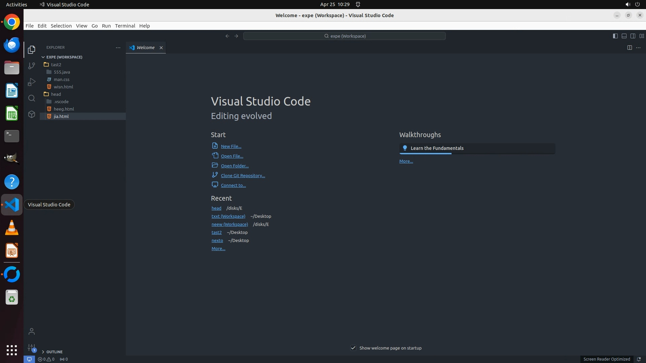The height and width of the screenshot is (363, 646).
Task: Click the Clone Git Repository link
Action: [243, 175]
